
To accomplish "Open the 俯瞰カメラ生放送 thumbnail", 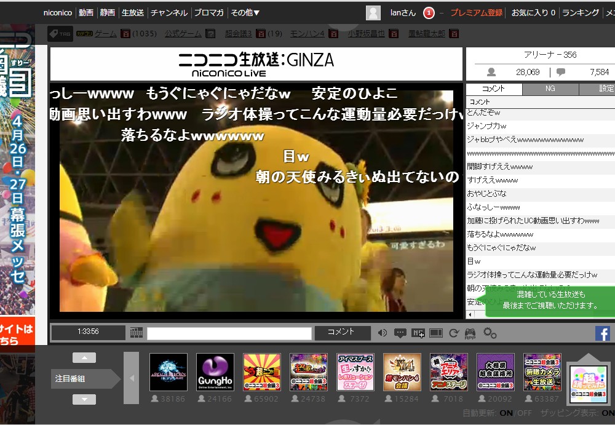I will 542,372.
